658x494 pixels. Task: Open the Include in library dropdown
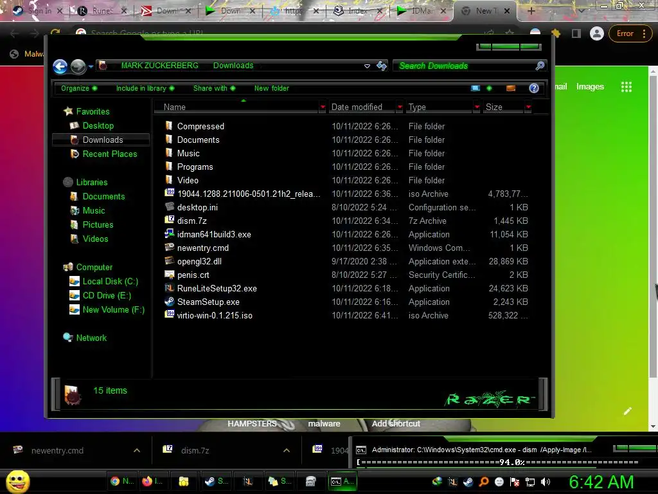[x=145, y=88]
